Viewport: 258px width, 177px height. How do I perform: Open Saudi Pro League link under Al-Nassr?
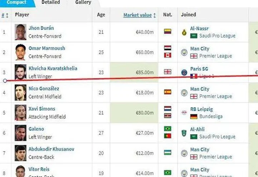point(217,36)
